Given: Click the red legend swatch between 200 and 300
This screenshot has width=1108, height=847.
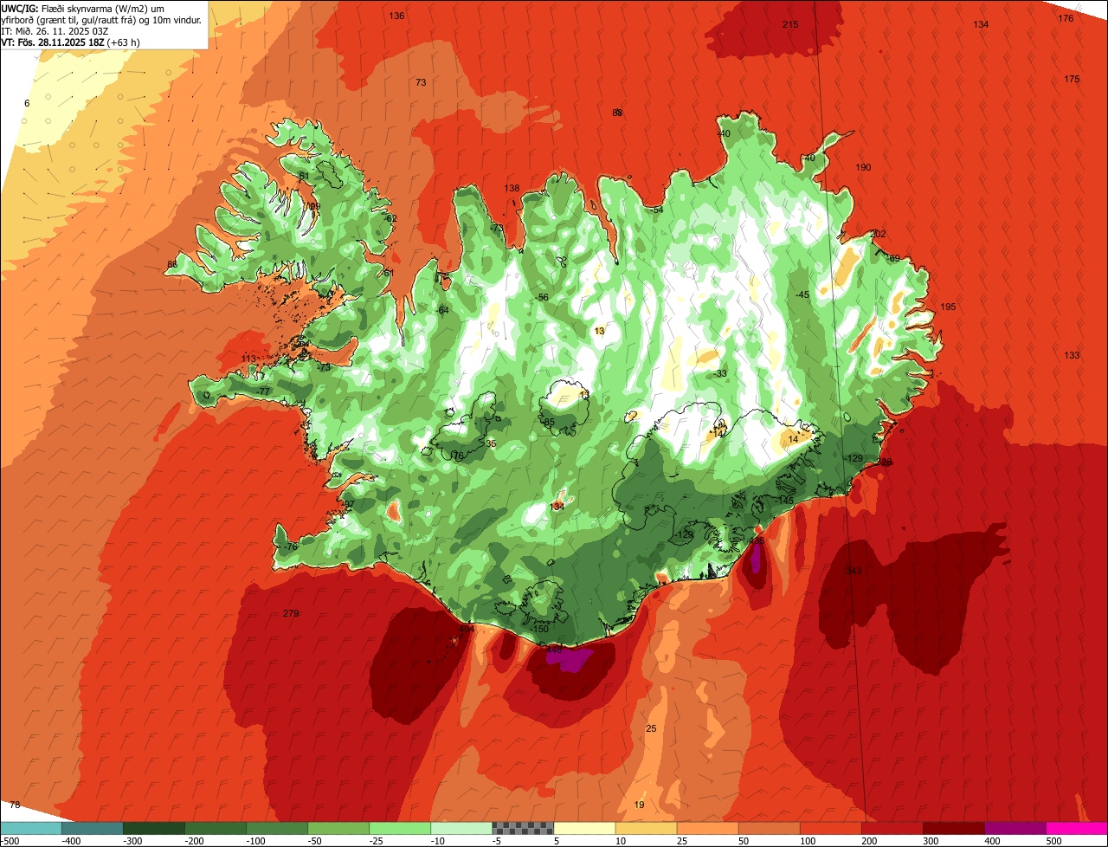Looking at the screenshot, I should click(x=892, y=828).
